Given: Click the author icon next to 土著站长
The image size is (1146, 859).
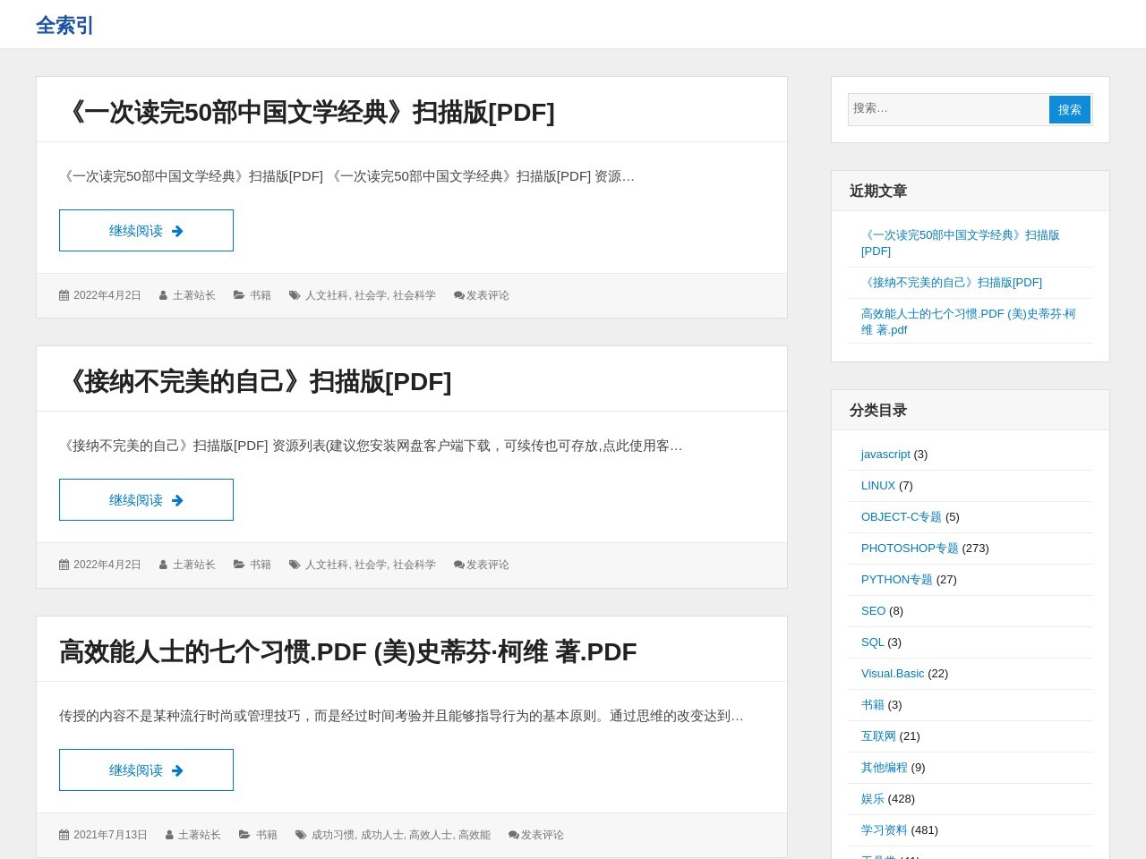Looking at the screenshot, I should click(x=164, y=295).
